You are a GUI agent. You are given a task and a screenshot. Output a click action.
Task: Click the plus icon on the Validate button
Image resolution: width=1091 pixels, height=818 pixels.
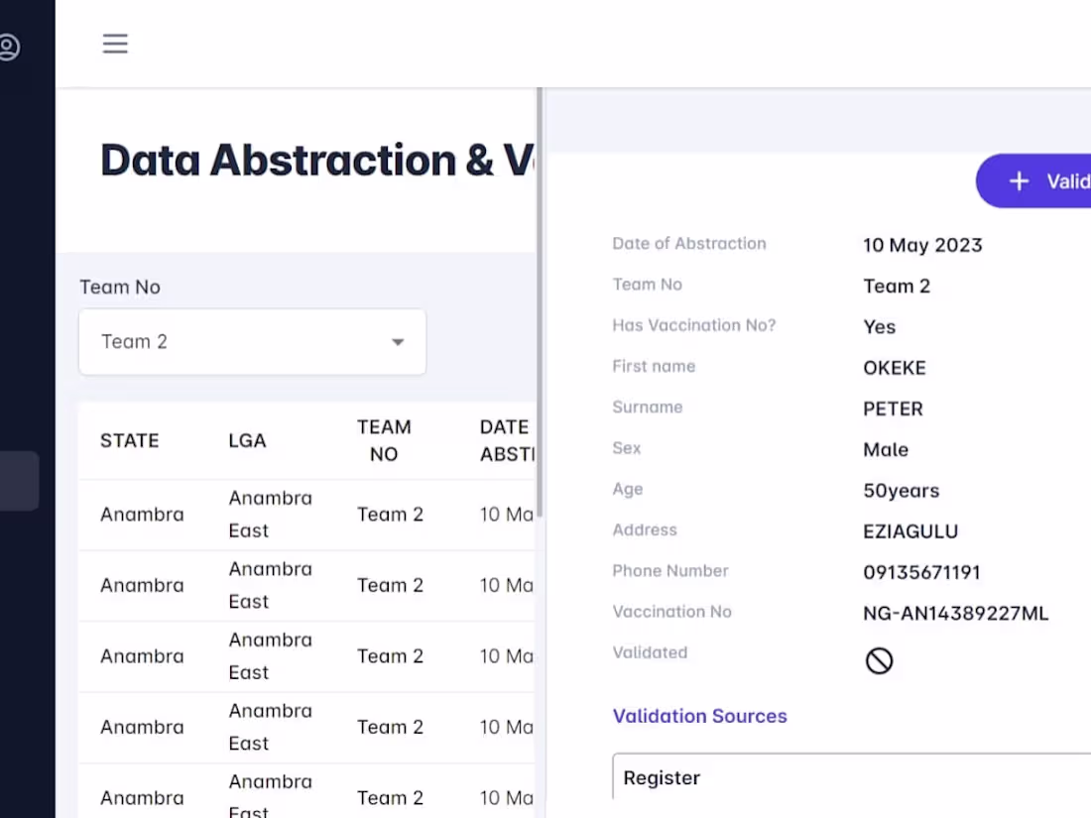point(1019,181)
